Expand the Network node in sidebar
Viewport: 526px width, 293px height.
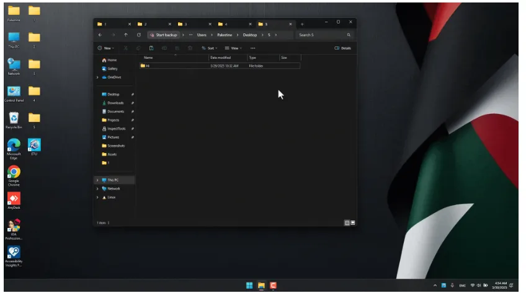(97, 189)
